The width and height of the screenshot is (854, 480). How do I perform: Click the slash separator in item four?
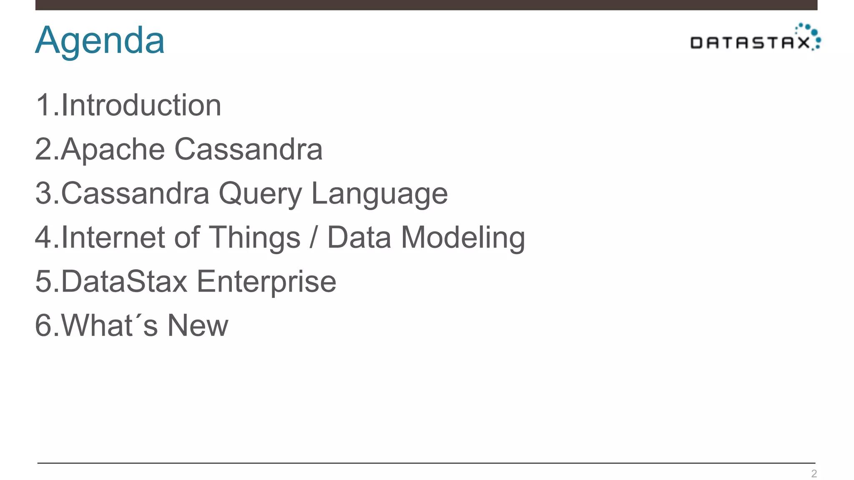coord(314,237)
